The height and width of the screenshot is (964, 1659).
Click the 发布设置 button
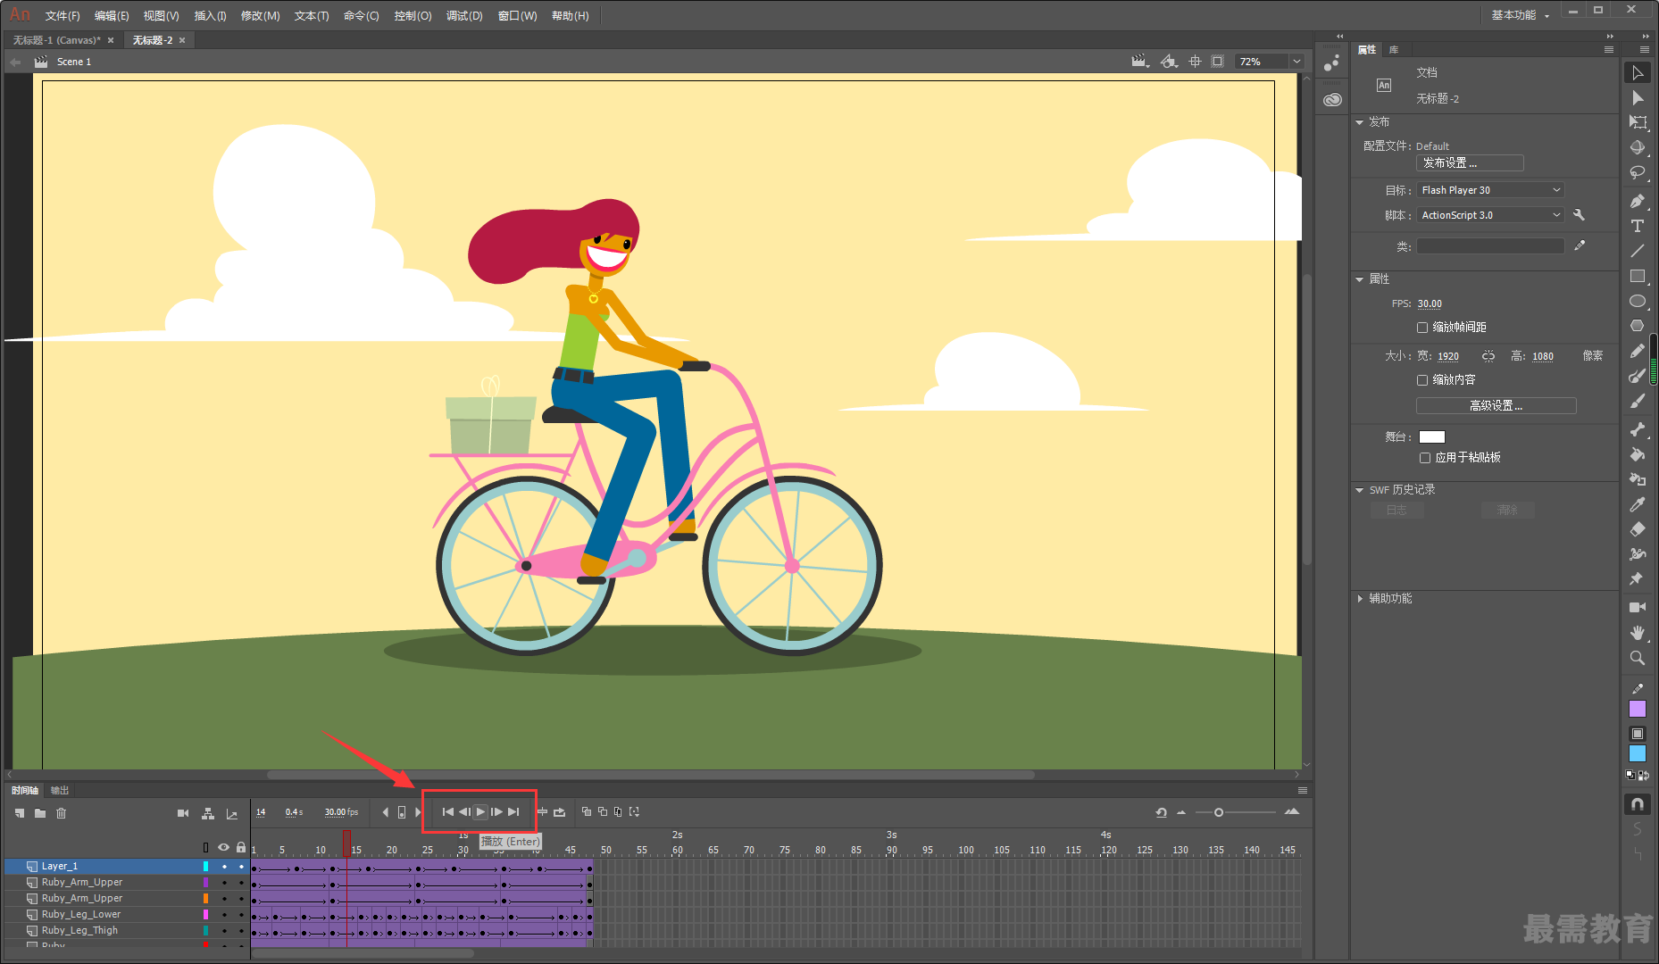[1470, 163]
